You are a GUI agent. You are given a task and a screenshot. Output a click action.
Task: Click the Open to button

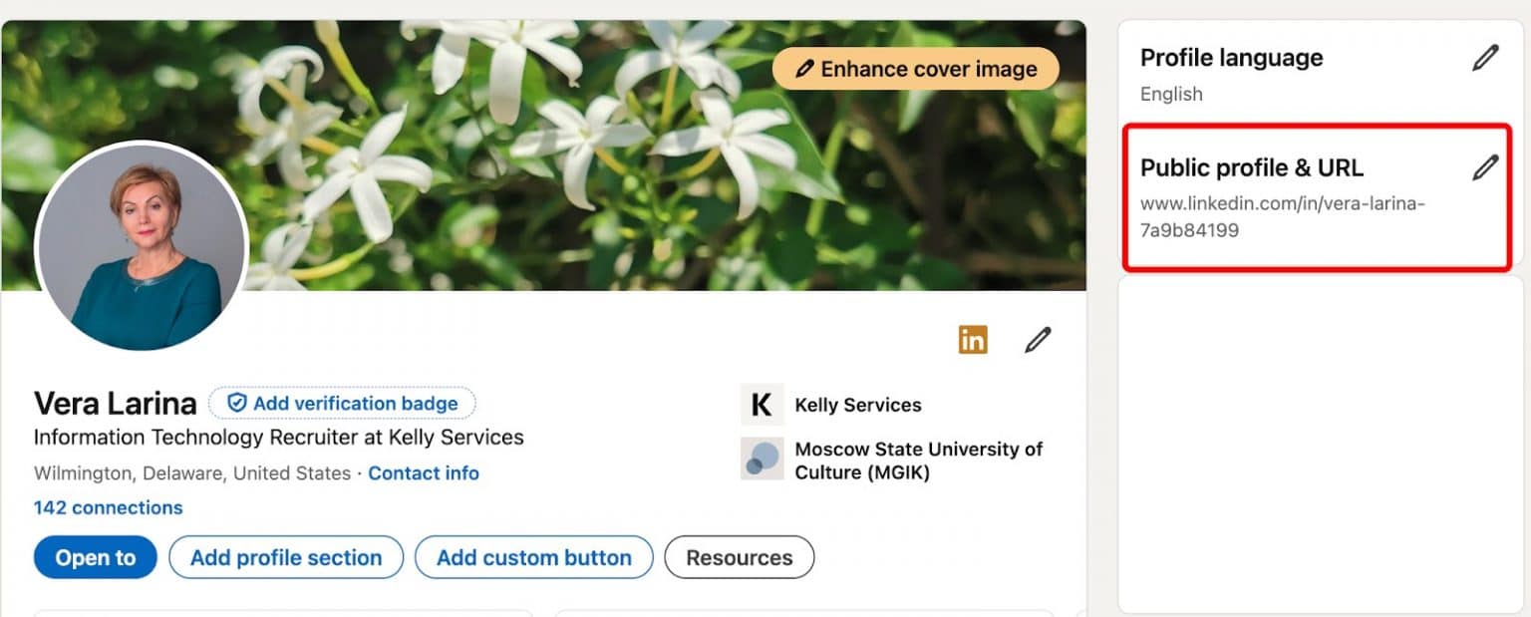[x=95, y=557]
